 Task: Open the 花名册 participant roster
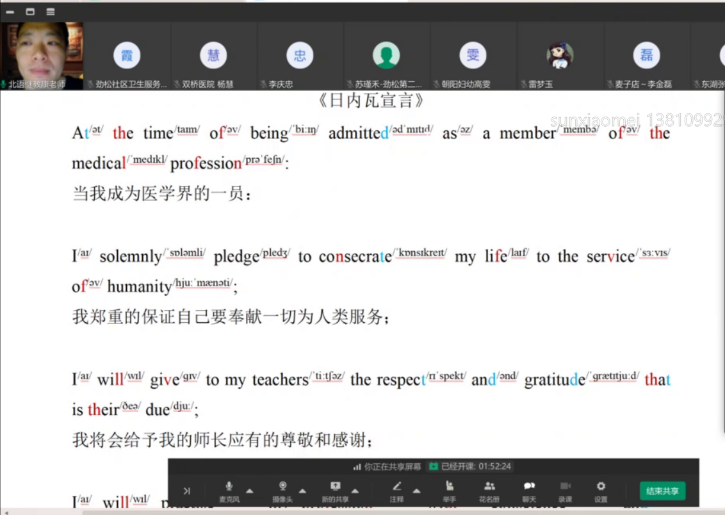click(489, 490)
